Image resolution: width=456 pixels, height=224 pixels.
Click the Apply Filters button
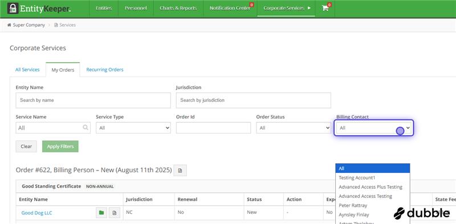point(60,147)
